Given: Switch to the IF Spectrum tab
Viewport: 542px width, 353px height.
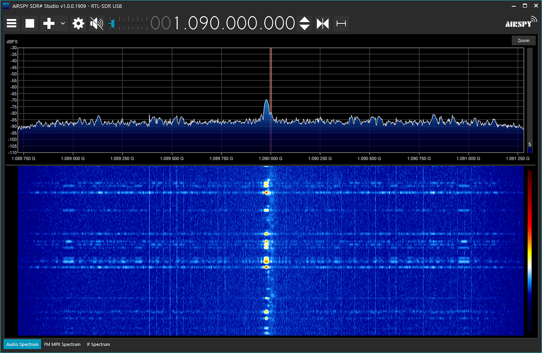Looking at the screenshot, I should [98, 344].
